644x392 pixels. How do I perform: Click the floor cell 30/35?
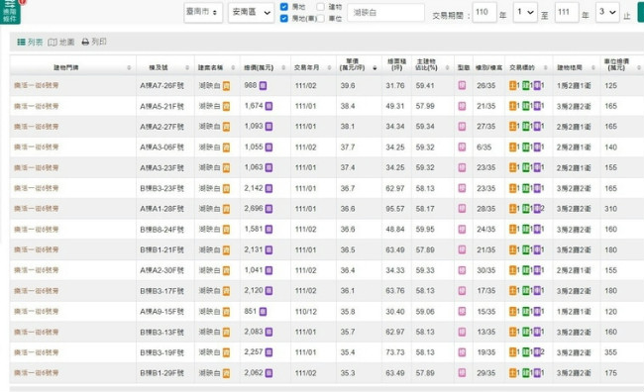[x=486, y=270]
